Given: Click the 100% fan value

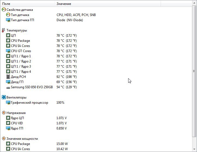Looking at the screenshot, I should coord(60,103).
